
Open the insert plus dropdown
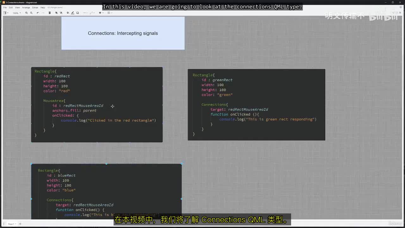coord(101,13)
